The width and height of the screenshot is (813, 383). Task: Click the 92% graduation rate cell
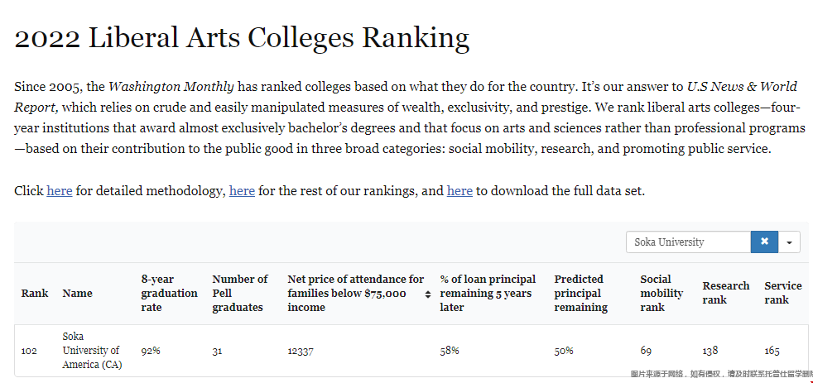(151, 351)
